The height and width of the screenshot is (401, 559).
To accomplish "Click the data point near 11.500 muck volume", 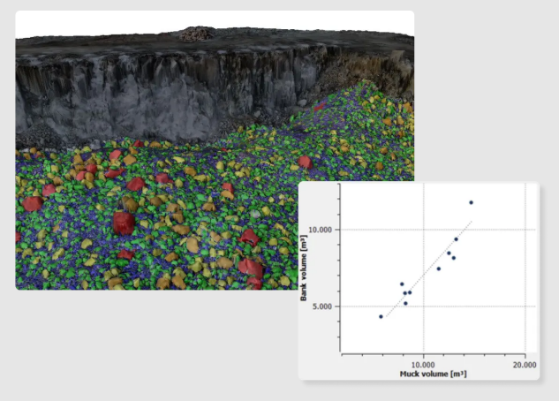I will [x=438, y=269].
